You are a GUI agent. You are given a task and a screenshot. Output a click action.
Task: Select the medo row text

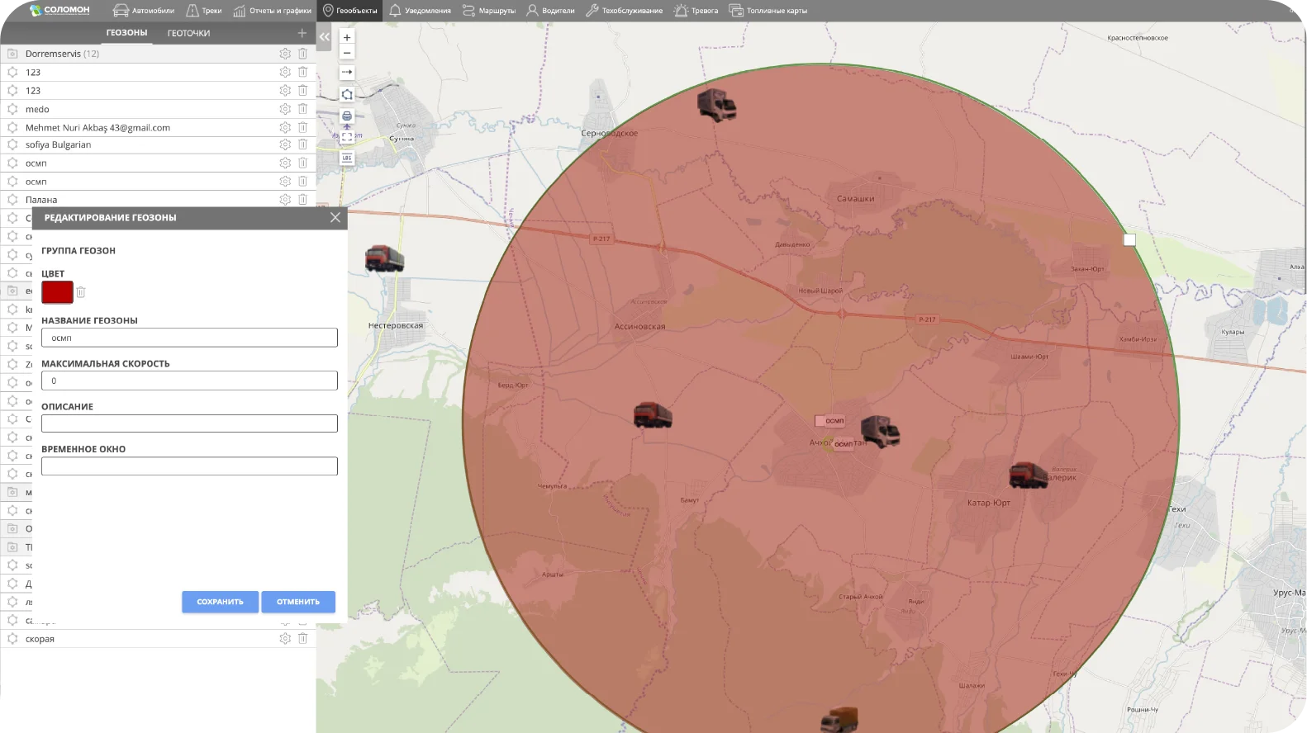[37, 109]
